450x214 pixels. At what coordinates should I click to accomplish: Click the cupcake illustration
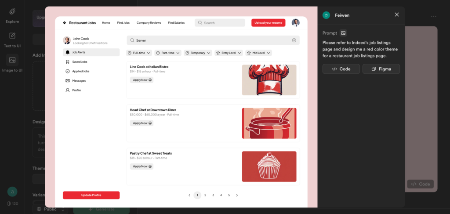pos(269,167)
